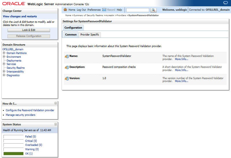Click the oval icon at top right corner
This screenshot has width=231, height=158.
point(226,3)
